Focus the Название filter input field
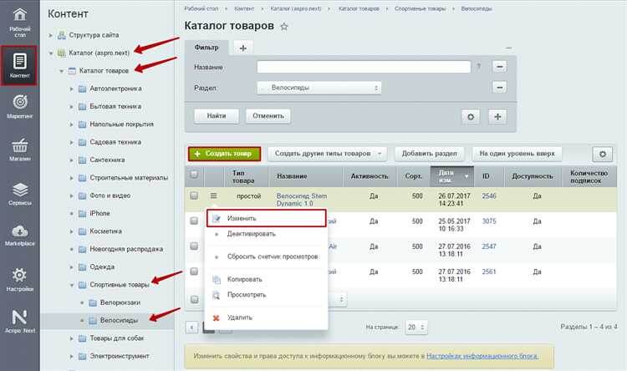The image size is (627, 371). pos(364,67)
